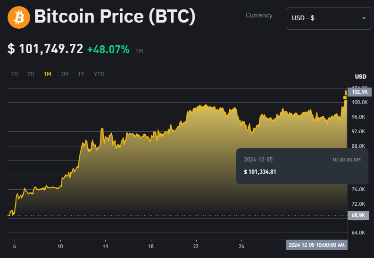The width and height of the screenshot is (374, 258).
Task: Click the 22 date tick on the axis
Action: [x=196, y=246]
